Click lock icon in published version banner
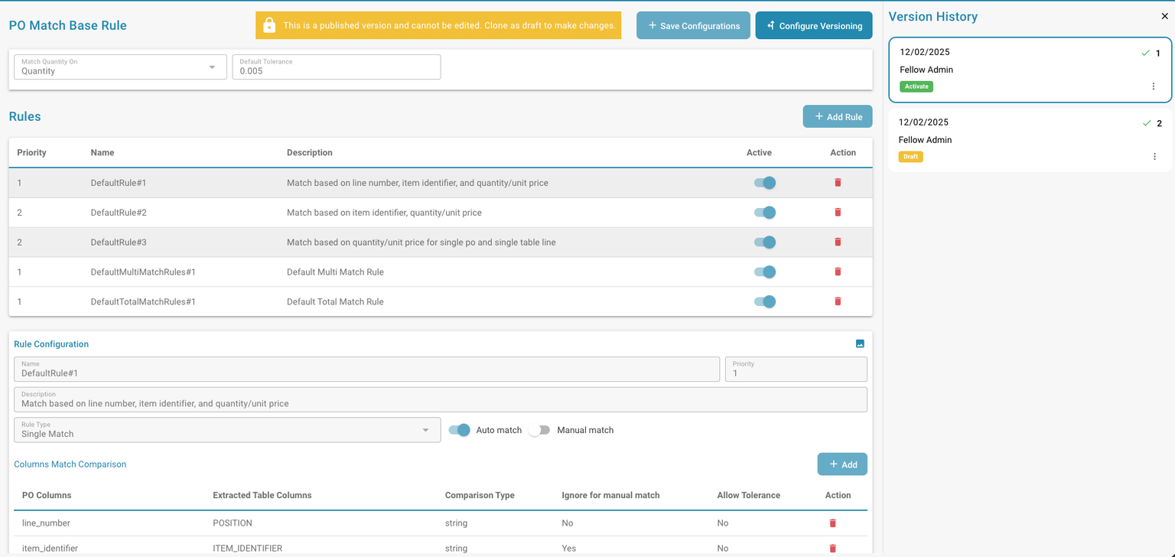This screenshot has width=1175, height=557. [269, 25]
